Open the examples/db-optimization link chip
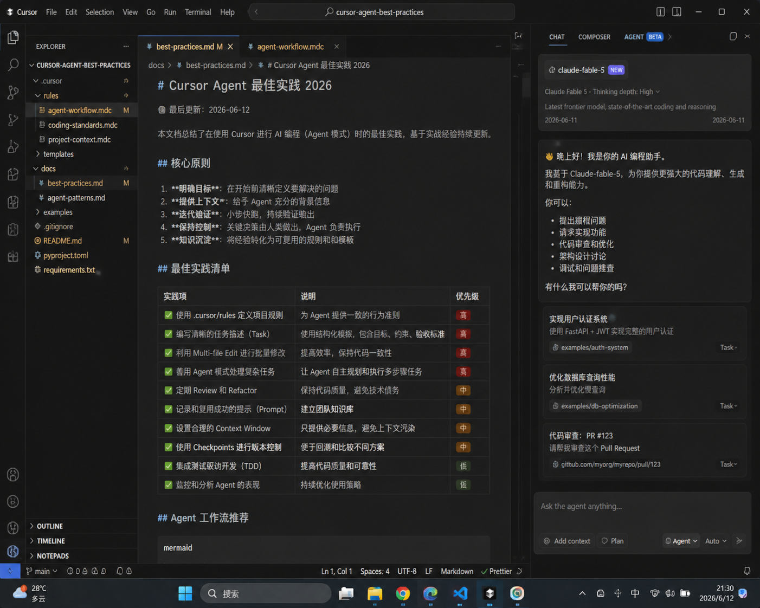Image resolution: width=760 pixels, height=608 pixels. pos(595,406)
